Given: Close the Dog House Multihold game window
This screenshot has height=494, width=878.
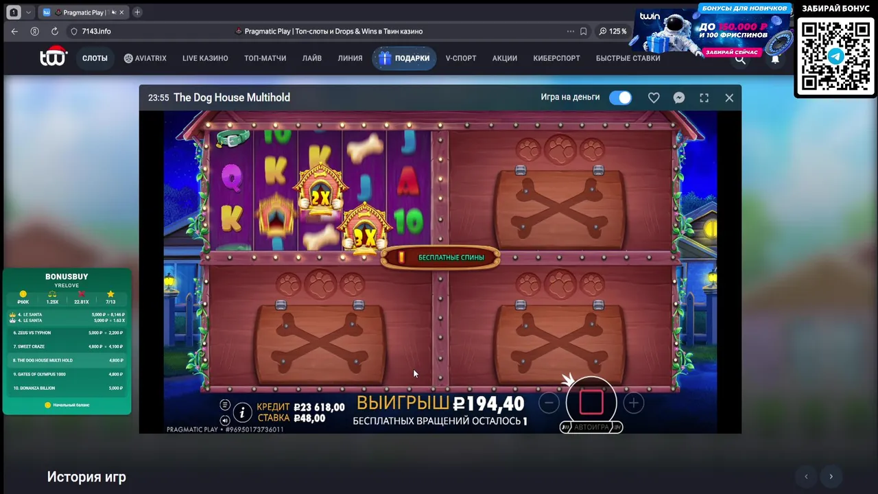Looking at the screenshot, I should [729, 97].
